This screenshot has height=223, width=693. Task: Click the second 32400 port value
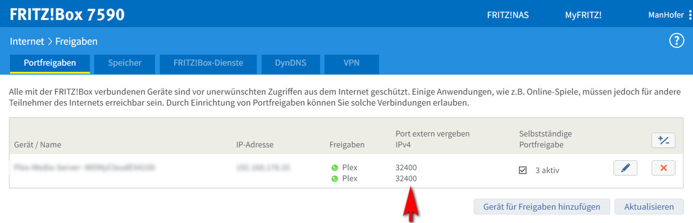[x=406, y=179]
